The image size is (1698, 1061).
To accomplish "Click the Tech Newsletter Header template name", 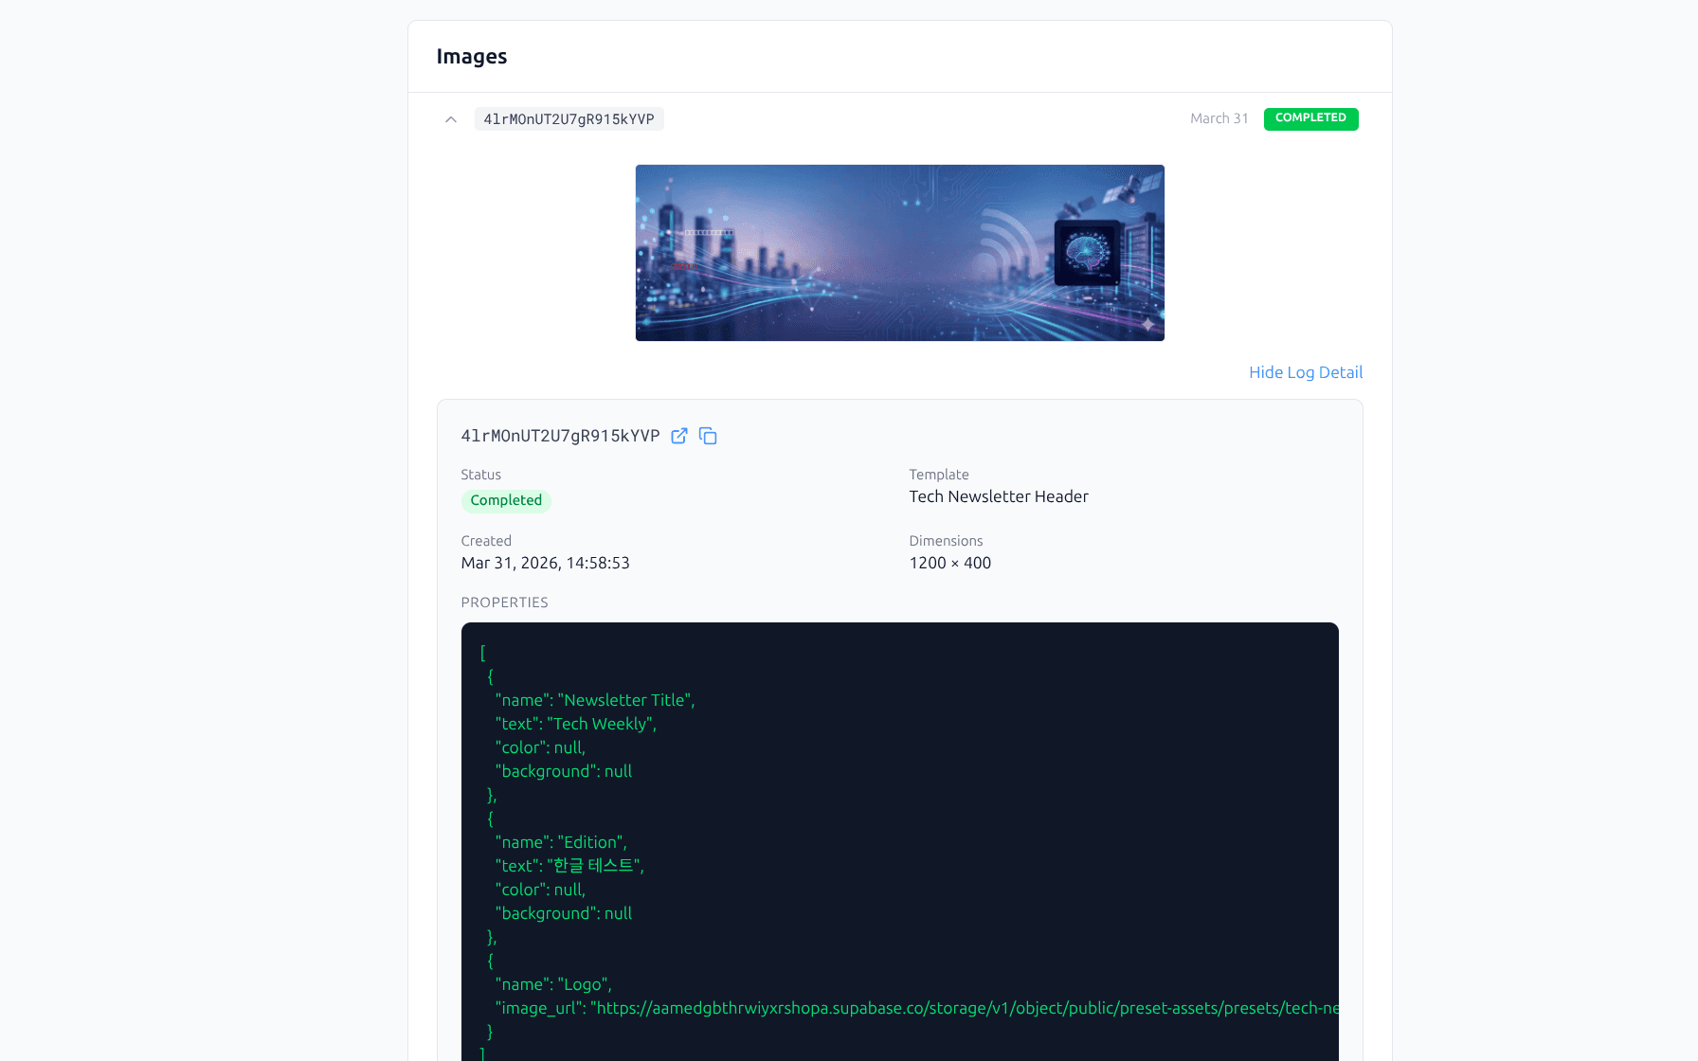I will tap(998, 496).
